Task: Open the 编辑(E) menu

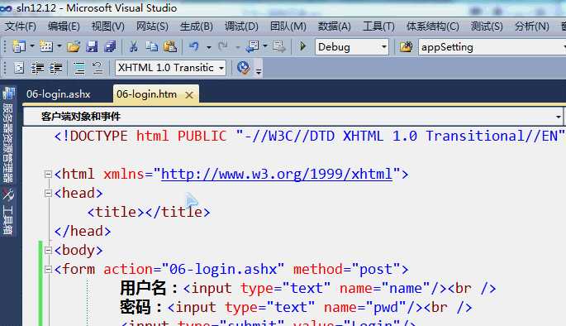Action: pos(64,26)
